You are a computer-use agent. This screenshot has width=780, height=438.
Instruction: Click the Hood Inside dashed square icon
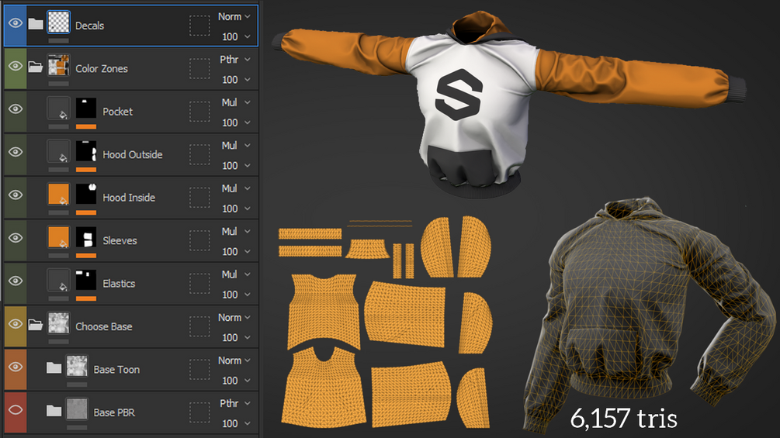click(199, 198)
